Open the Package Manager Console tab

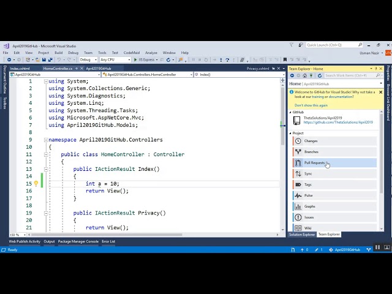(x=78, y=241)
